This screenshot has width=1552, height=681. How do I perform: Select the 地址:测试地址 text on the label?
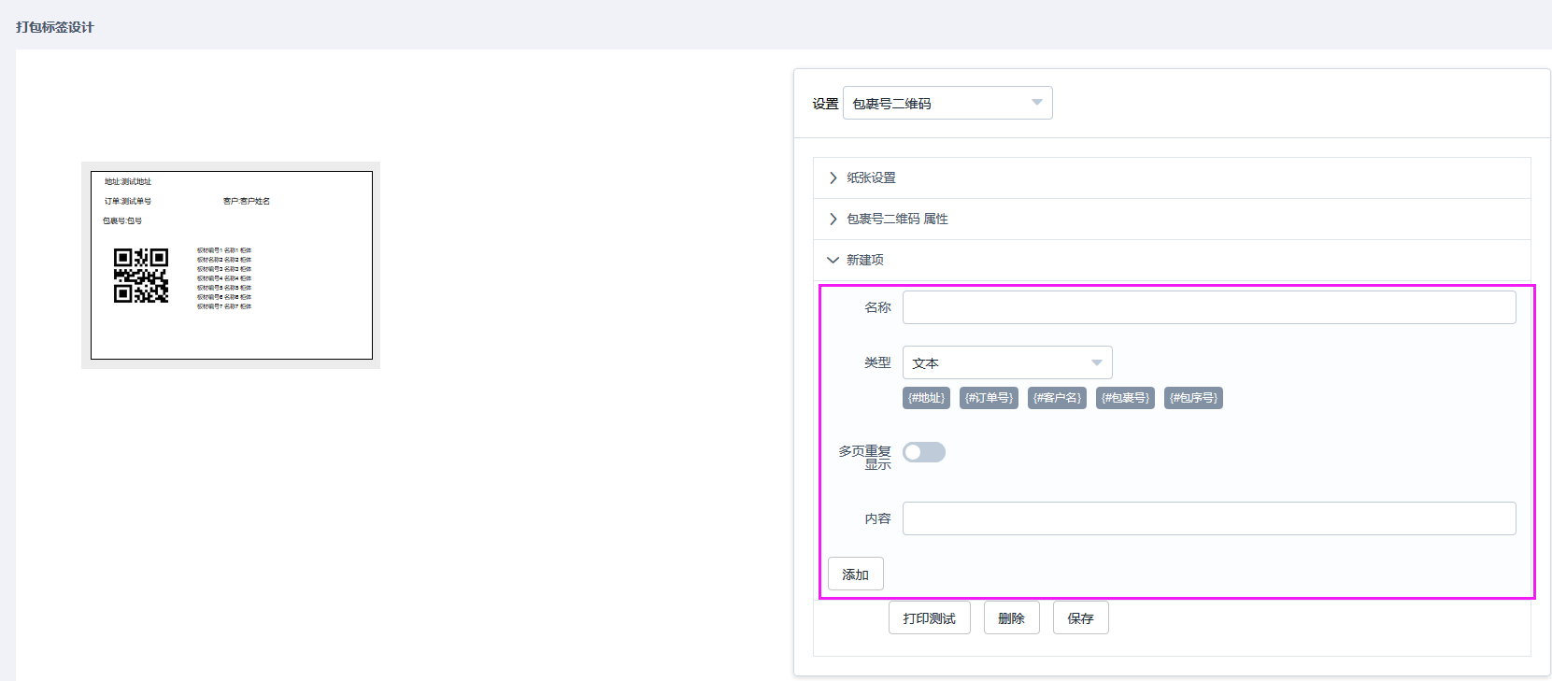pos(128,181)
